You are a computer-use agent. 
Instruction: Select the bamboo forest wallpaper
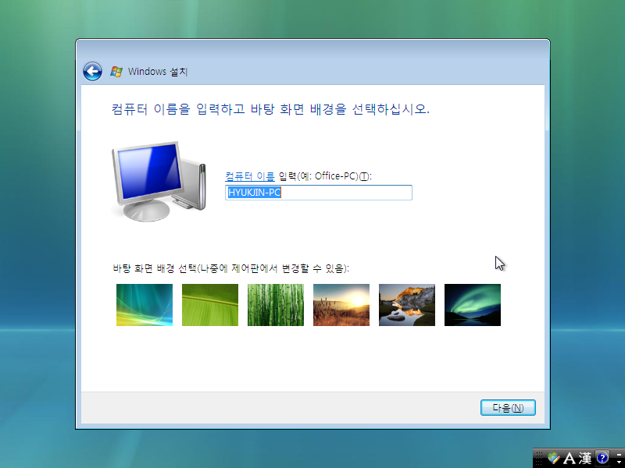tap(276, 305)
